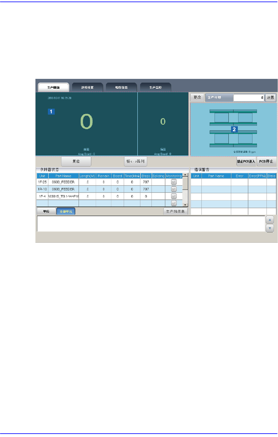The width and height of the screenshot is (278, 437).
Task: Toggle Monitoring checkbox for feeder 1F-4
Action: (x=174, y=196)
